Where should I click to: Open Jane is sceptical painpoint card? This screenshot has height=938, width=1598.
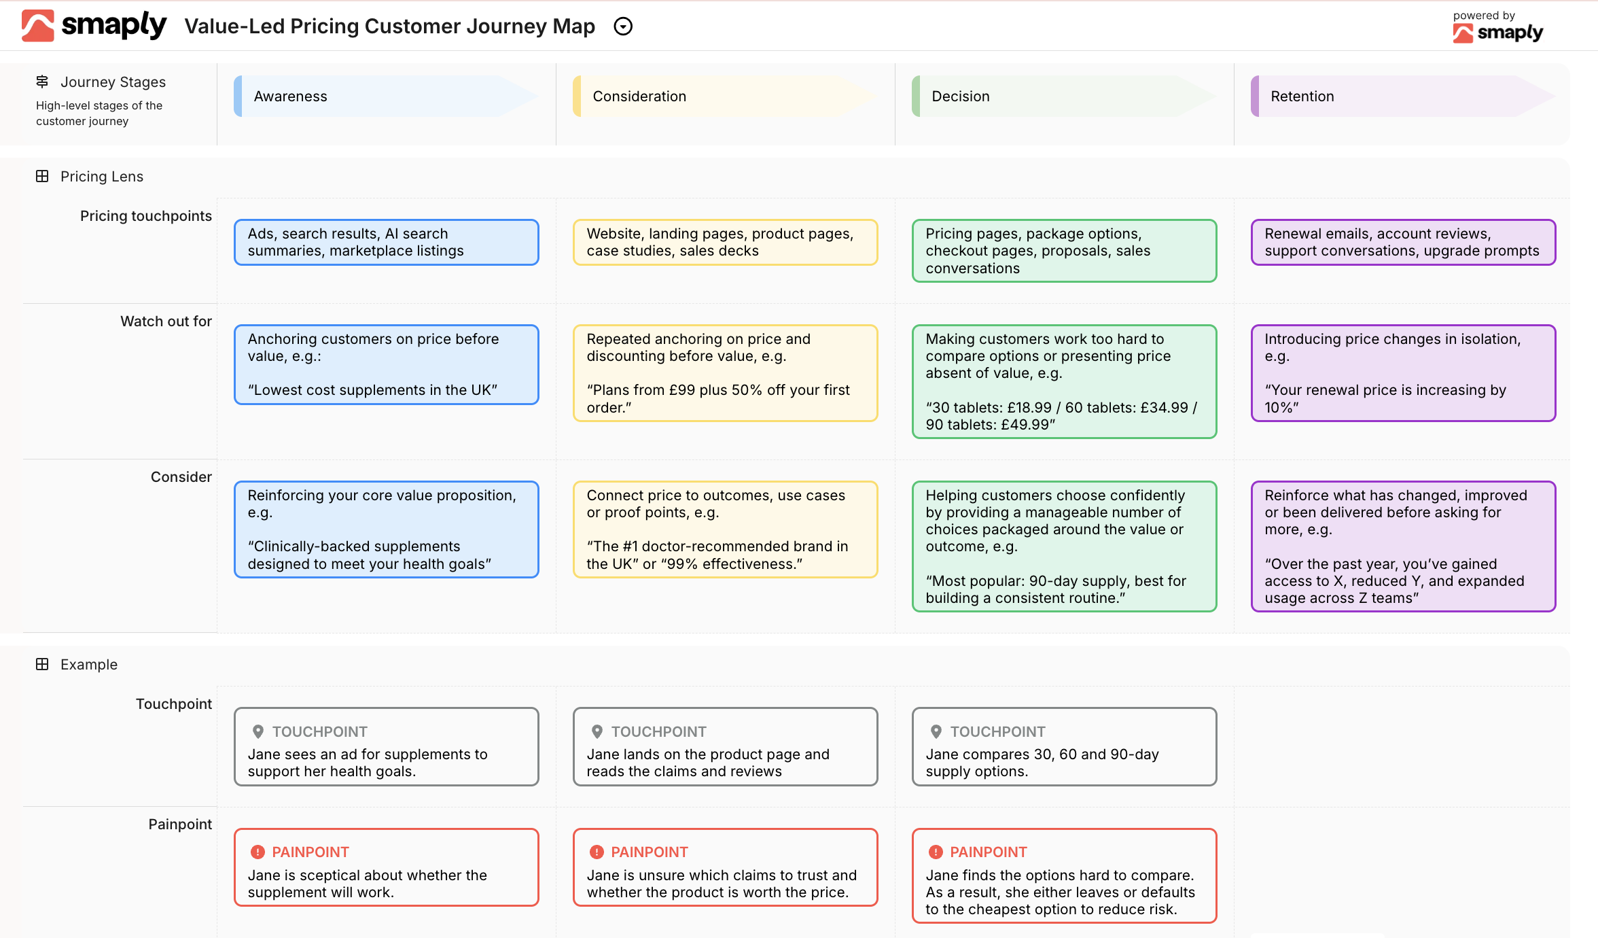click(x=386, y=867)
